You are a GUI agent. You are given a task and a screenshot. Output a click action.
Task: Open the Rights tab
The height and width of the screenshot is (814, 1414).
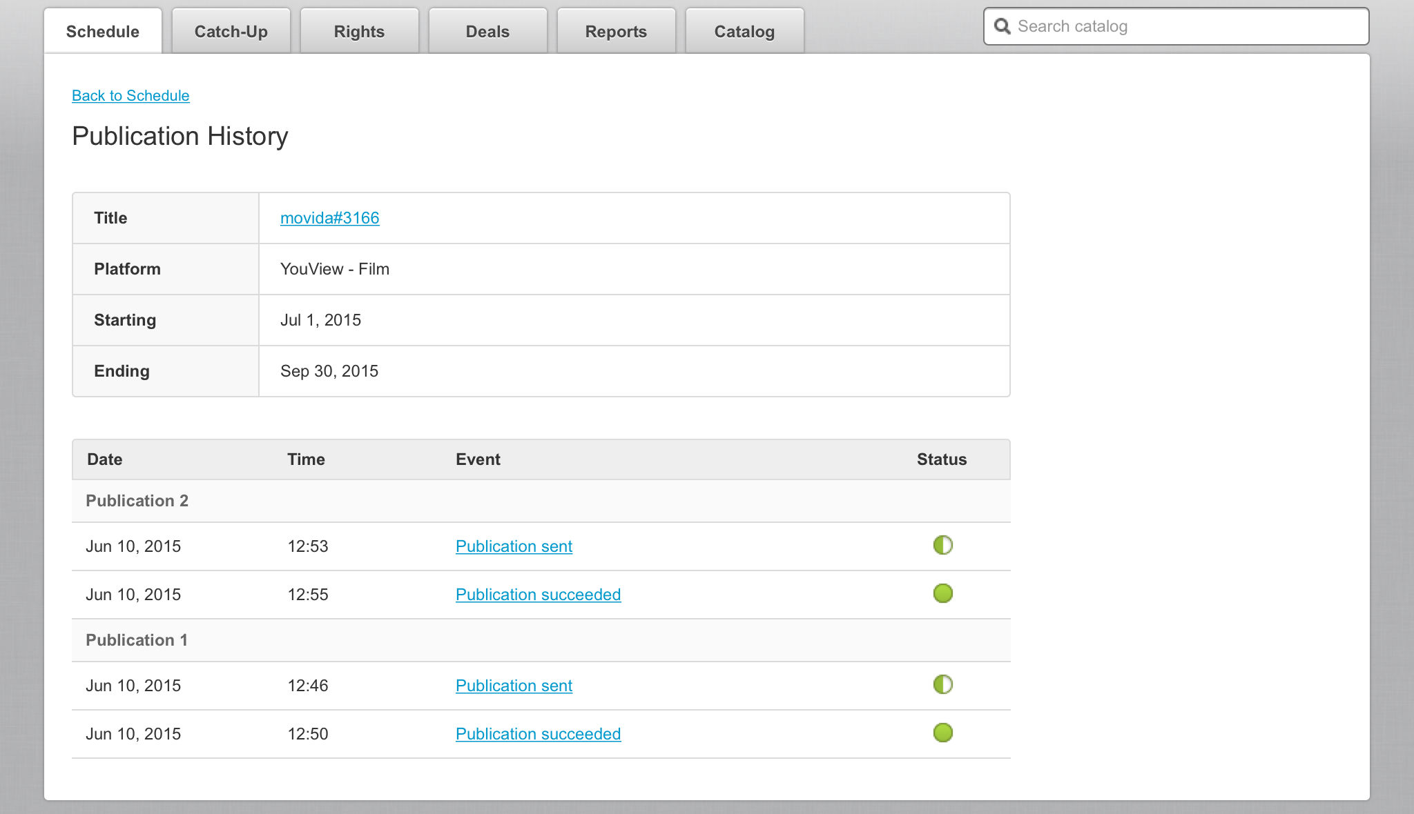tap(359, 32)
